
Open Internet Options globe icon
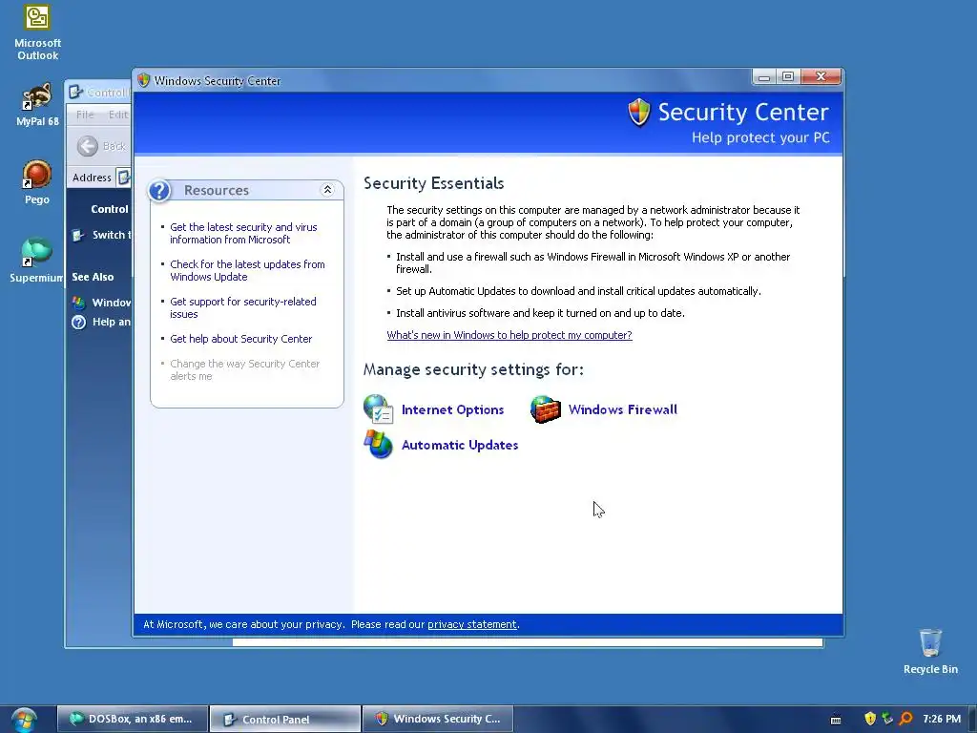click(x=378, y=409)
